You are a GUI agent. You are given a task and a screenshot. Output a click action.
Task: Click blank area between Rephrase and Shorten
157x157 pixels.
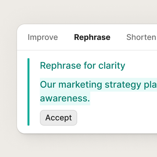click(x=118, y=37)
